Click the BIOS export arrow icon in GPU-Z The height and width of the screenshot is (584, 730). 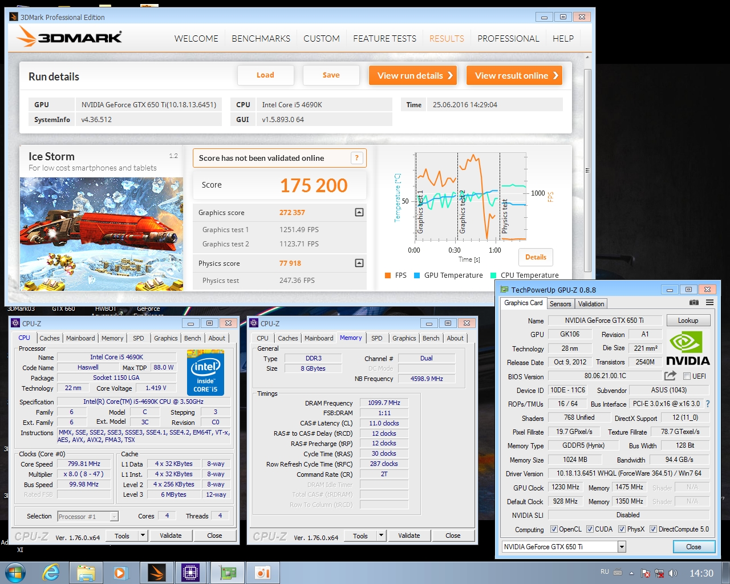click(x=670, y=376)
